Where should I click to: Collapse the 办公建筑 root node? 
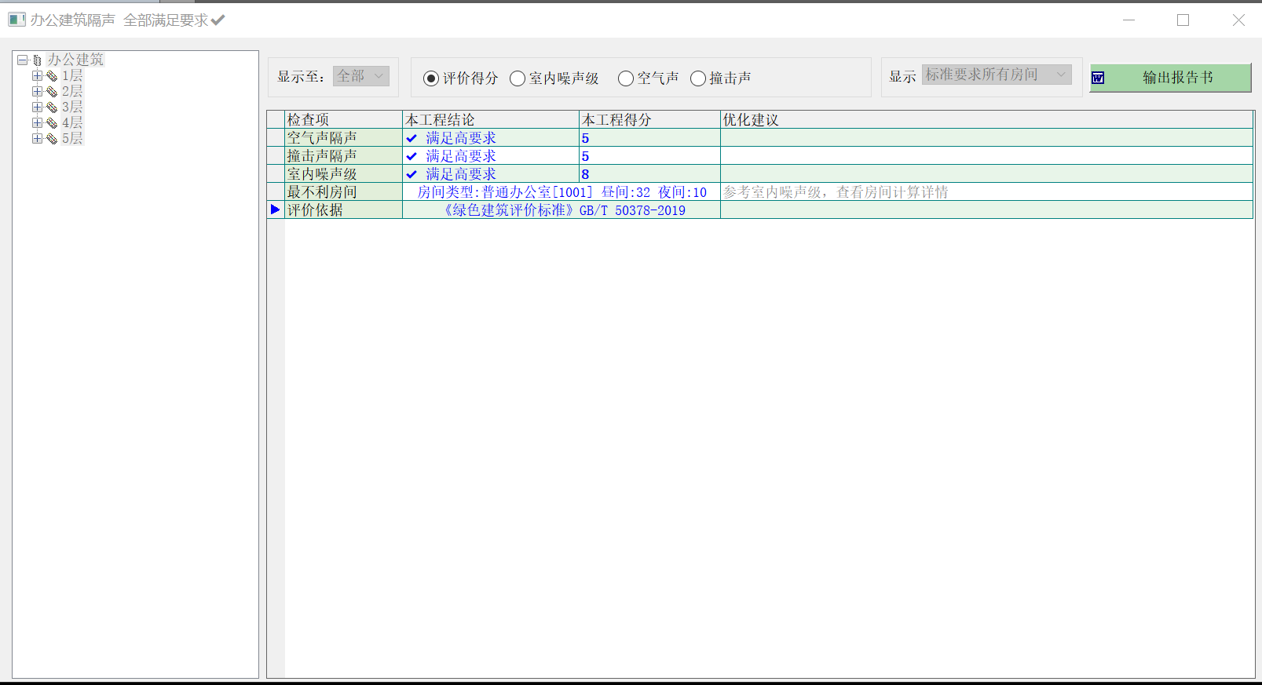pyautogui.click(x=23, y=60)
